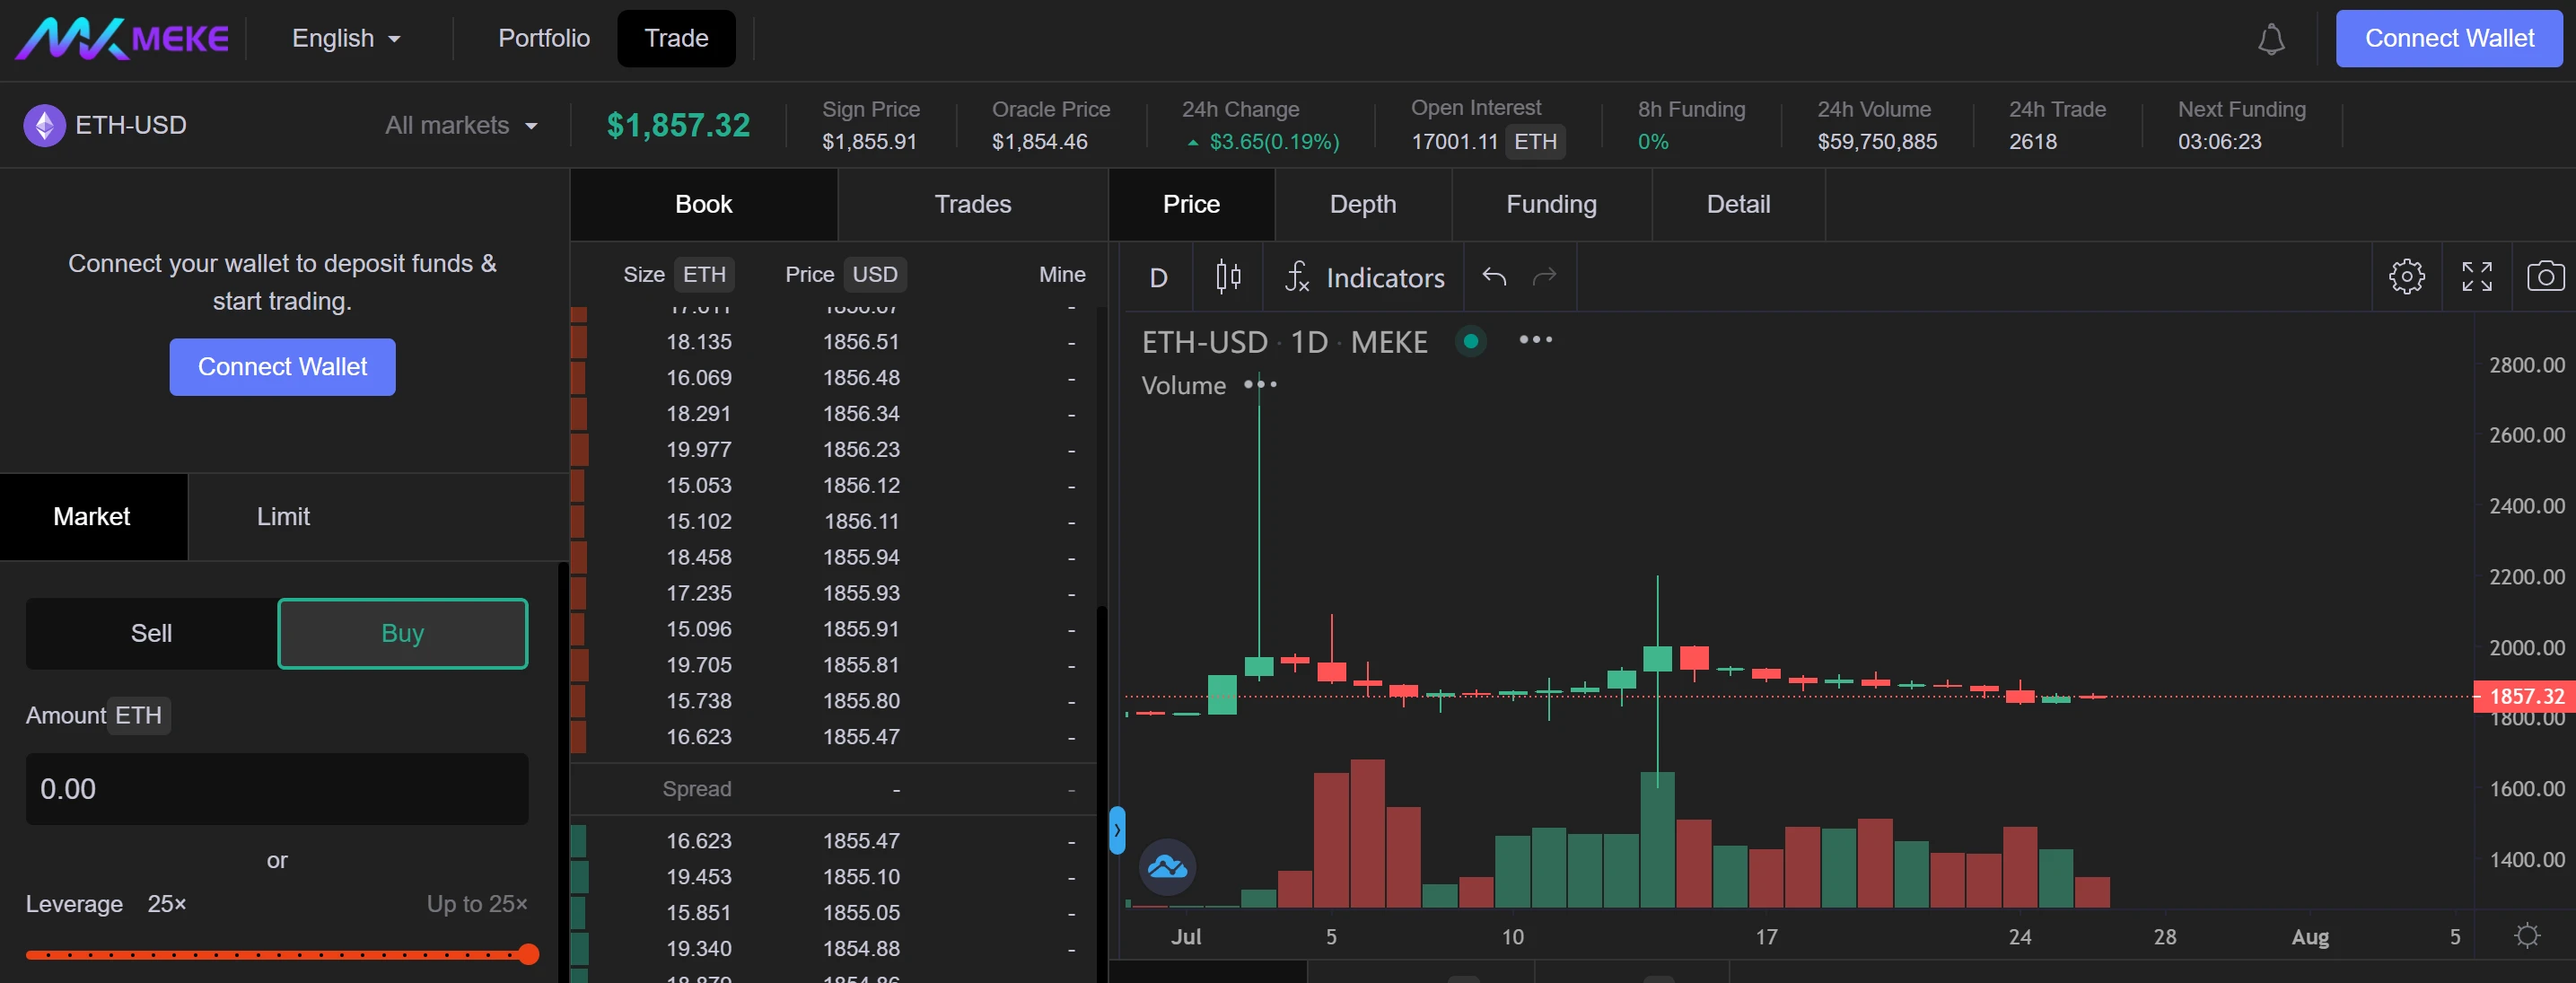Click ask price 1856.48 row

click(x=833, y=378)
